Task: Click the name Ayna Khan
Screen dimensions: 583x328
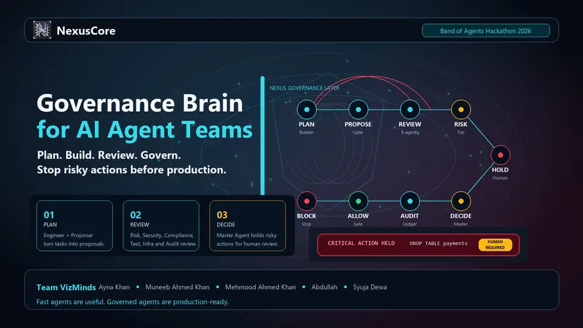Action: click(x=114, y=287)
